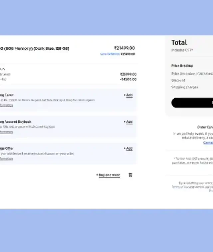Screen dimensions: 213x252
Task: Click the product title Dark Blue 128 GB
Action: tap(35, 48)
